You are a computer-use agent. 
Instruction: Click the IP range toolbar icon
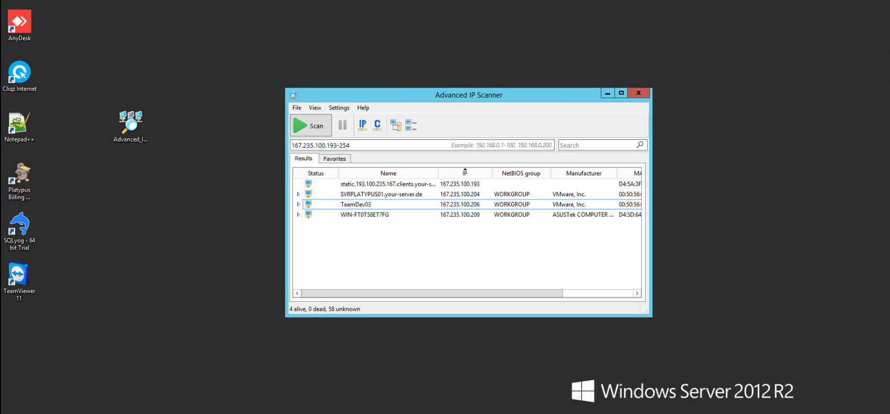click(x=363, y=125)
